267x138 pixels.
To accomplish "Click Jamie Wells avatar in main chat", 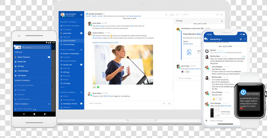I will (x=90, y=23).
